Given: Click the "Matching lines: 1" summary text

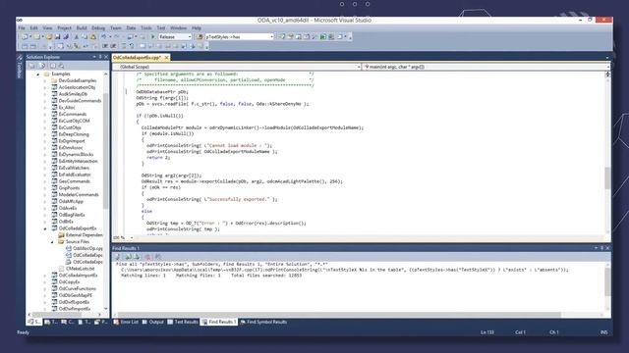Looking at the screenshot, I should click(x=143, y=276).
